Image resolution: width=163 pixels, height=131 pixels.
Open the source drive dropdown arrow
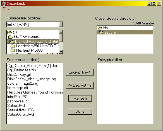(x=61, y=24)
